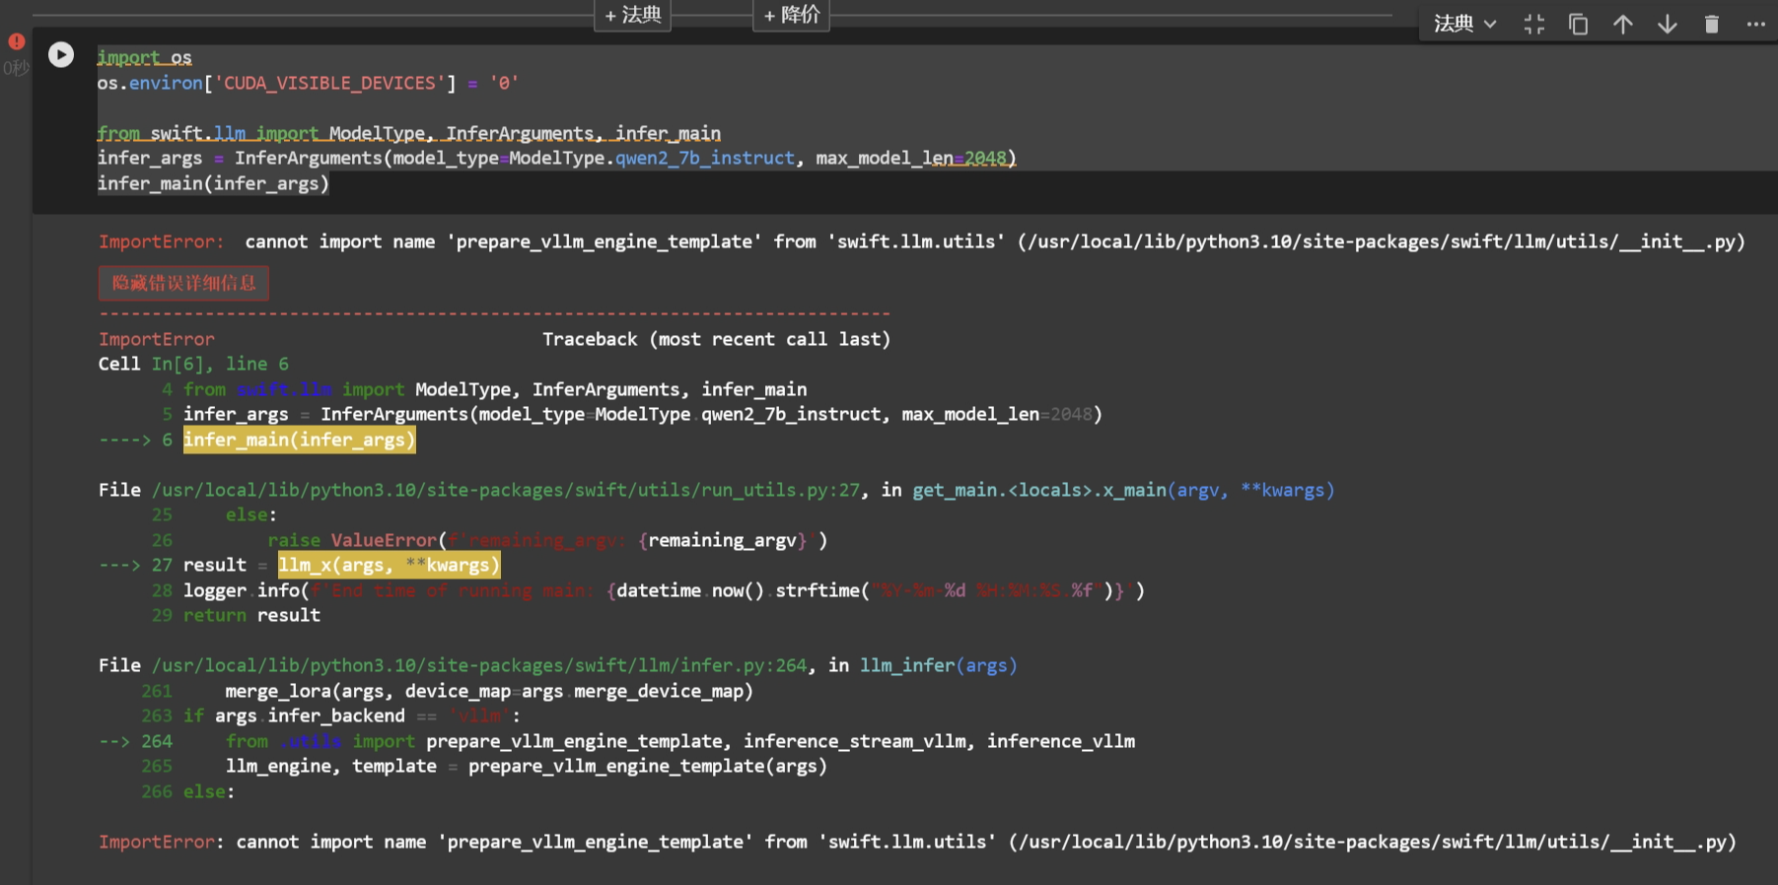Viewport: 1778px width, 885px height.
Task: Click llm_infer(args) in the traceback
Action: pyautogui.click(x=938, y=665)
